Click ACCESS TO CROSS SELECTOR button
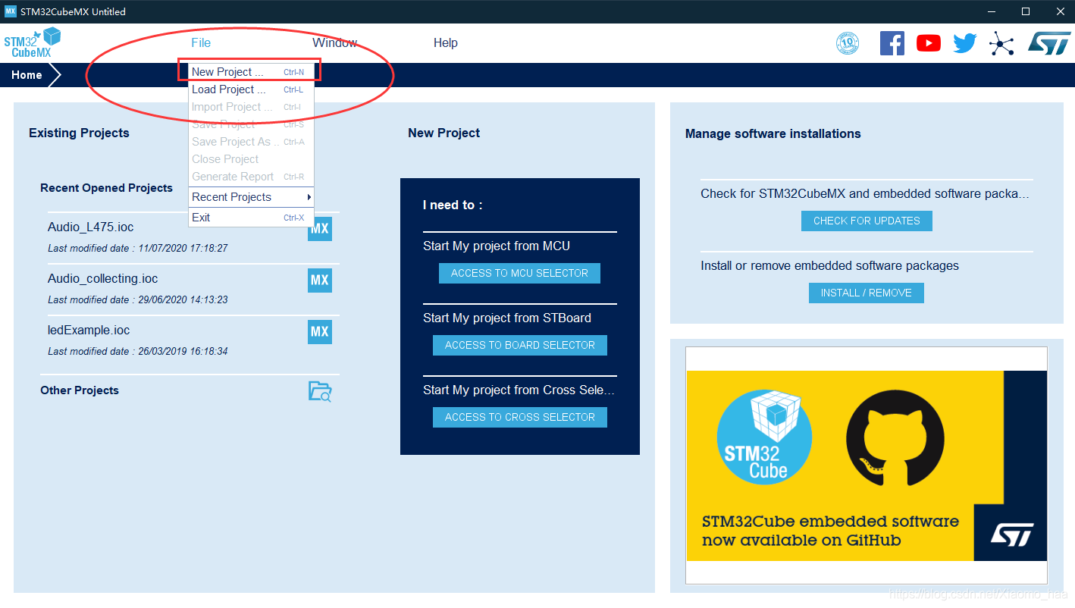1075x608 pixels. [519, 418]
